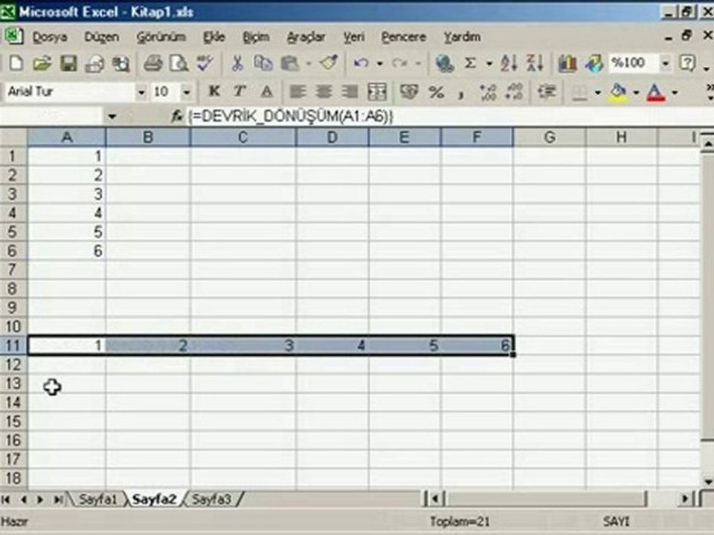Open the Görünüm menu

[x=161, y=37]
